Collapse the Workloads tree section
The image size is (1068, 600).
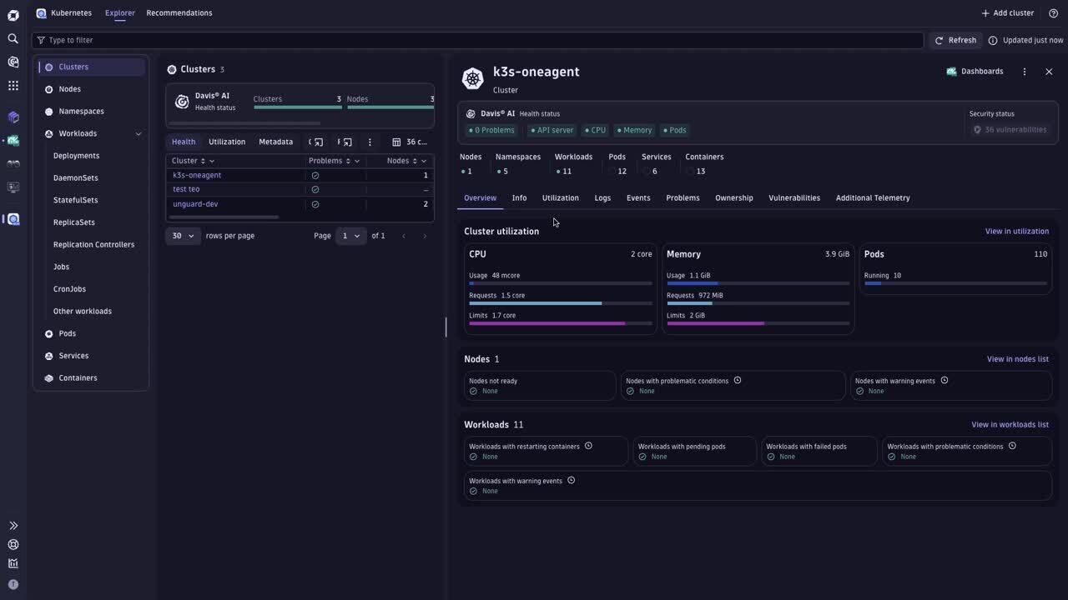click(x=139, y=133)
